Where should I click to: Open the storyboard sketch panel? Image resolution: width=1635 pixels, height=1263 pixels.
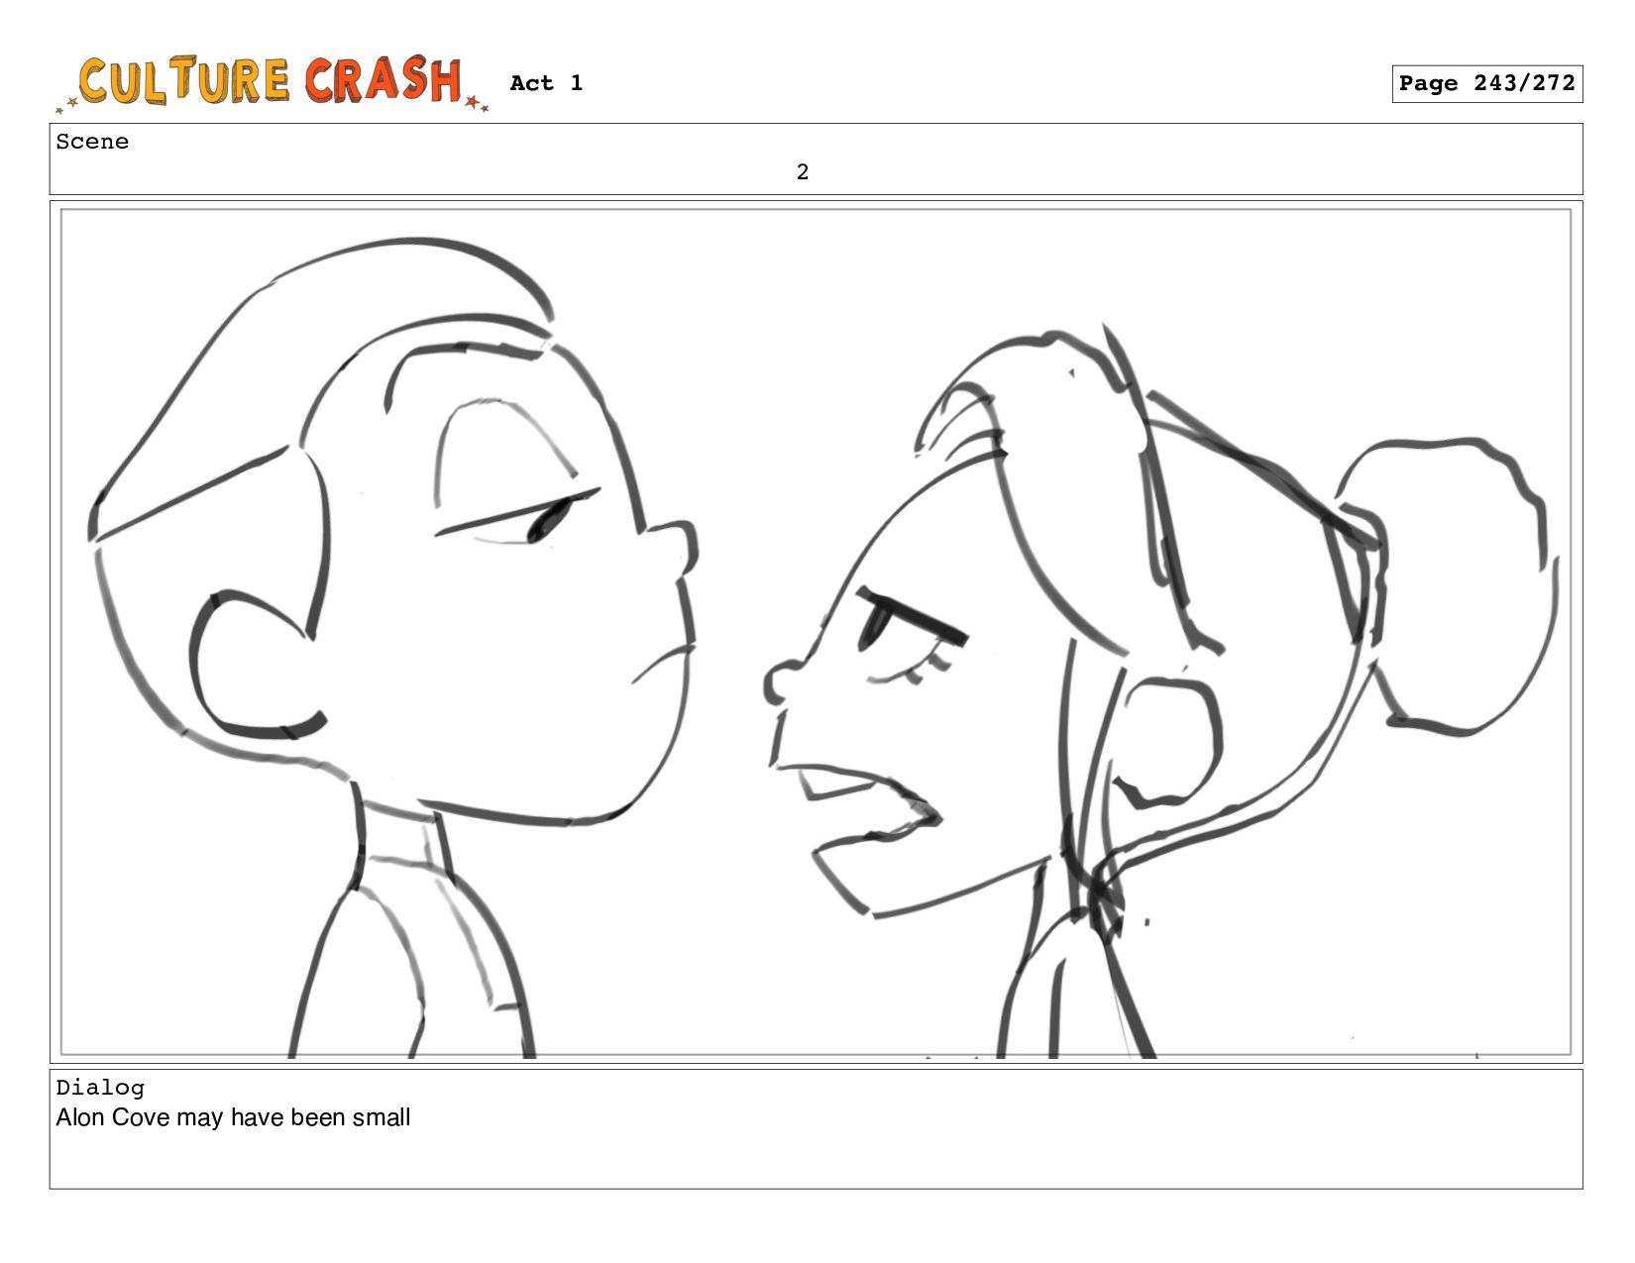pyautogui.click(x=816, y=632)
